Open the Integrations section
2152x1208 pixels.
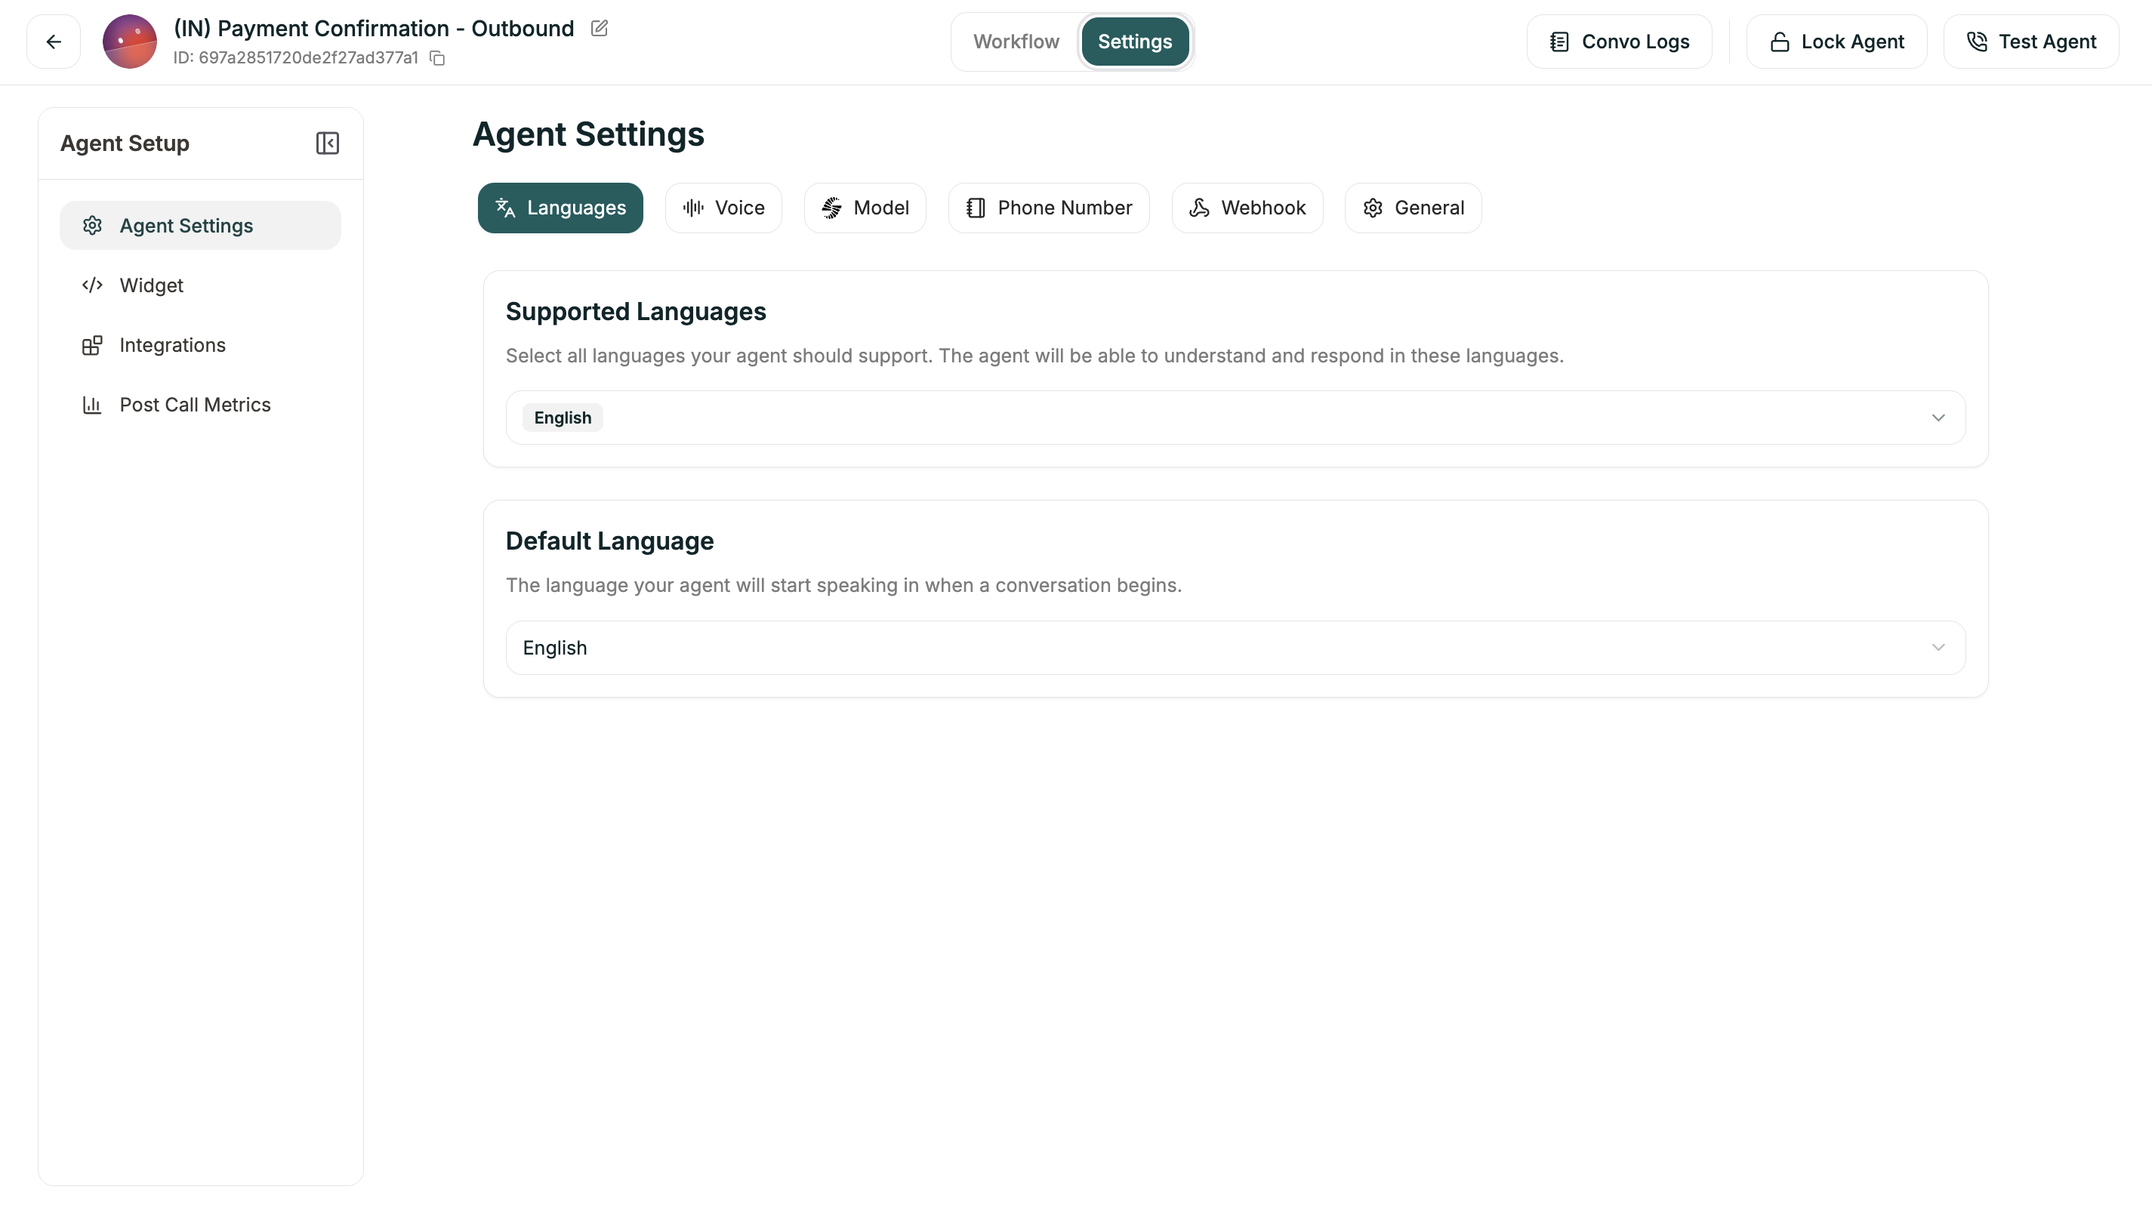click(172, 345)
